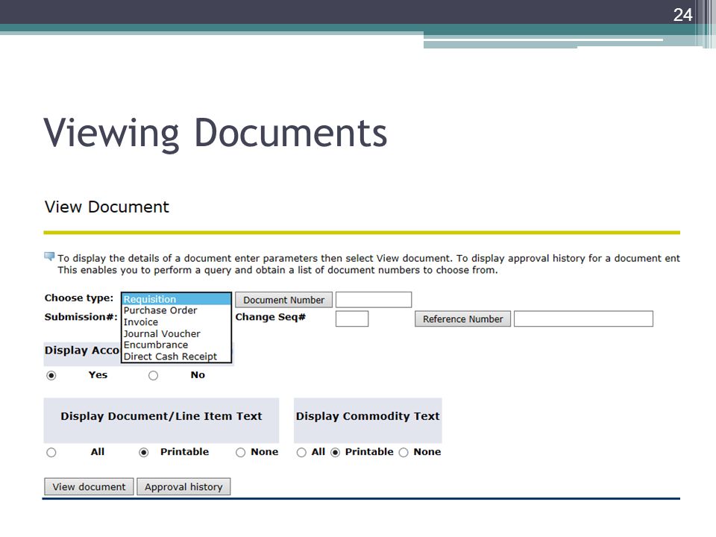Click the slide number 24

(x=682, y=15)
